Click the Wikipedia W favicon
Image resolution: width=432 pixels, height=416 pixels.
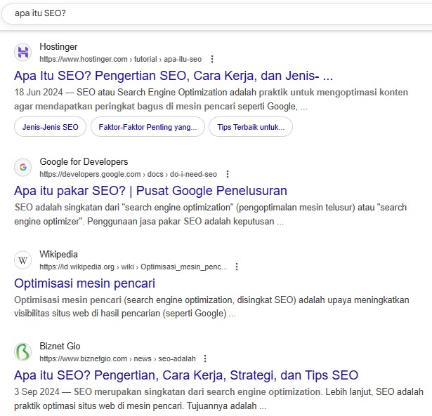[x=23, y=260]
